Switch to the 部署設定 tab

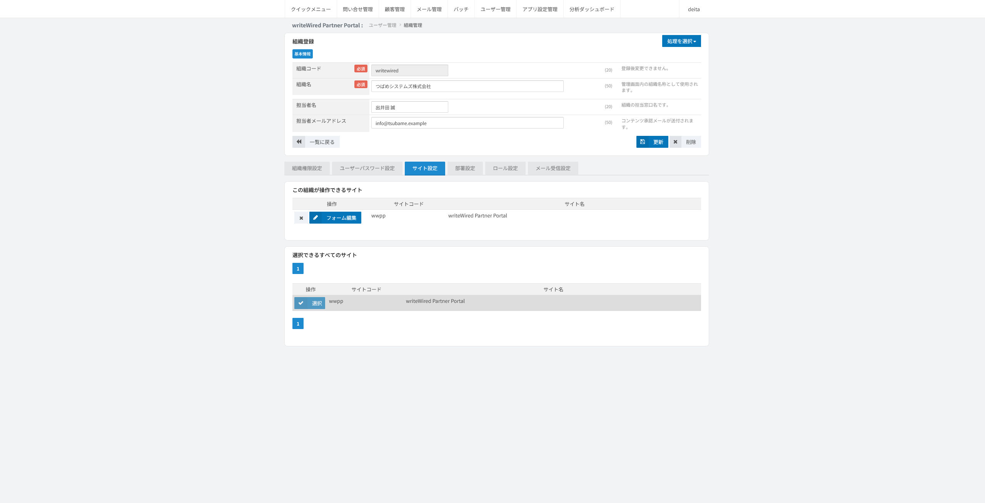[465, 168]
